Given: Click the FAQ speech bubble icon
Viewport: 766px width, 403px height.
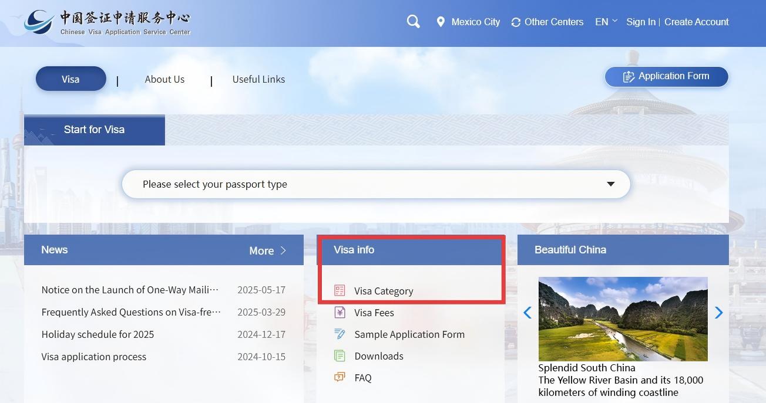Looking at the screenshot, I should 340,377.
